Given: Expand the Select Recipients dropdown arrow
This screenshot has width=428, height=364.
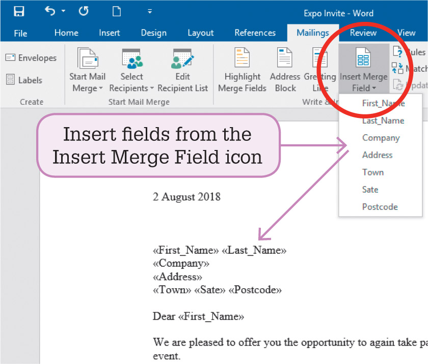Looking at the screenshot, I should [152, 88].
